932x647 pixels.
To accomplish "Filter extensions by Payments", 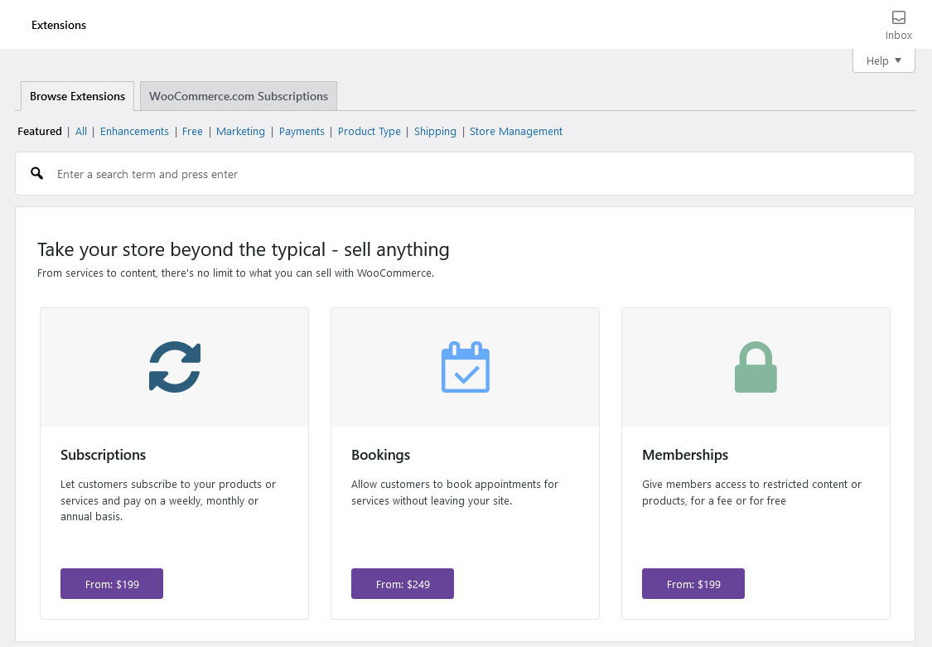I will tap(302, 131).
